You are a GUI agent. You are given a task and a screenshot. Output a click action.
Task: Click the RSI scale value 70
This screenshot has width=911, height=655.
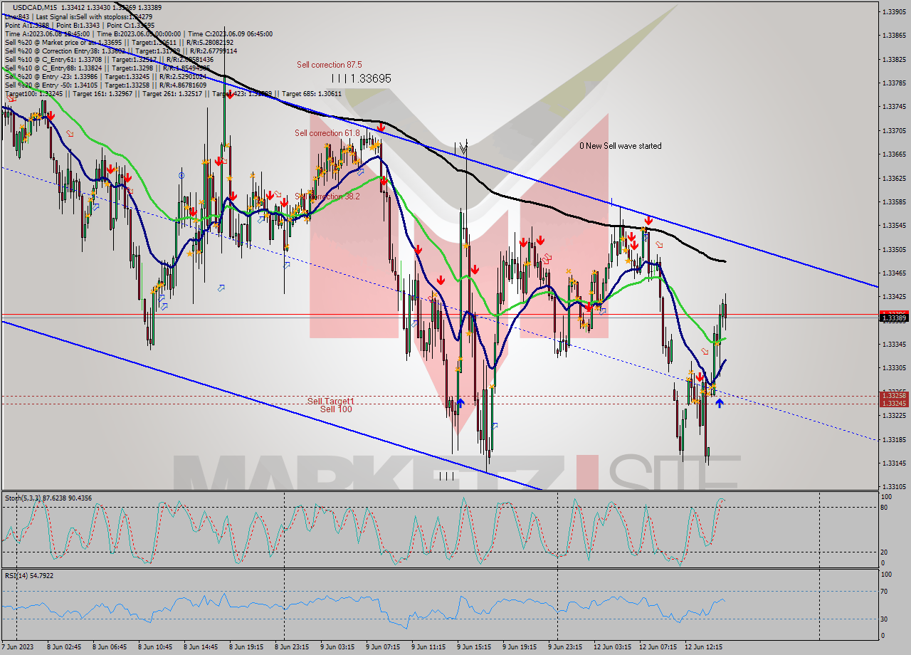[x=885, y=591]
